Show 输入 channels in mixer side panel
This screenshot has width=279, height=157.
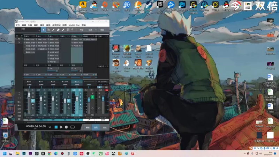point(19,102)
